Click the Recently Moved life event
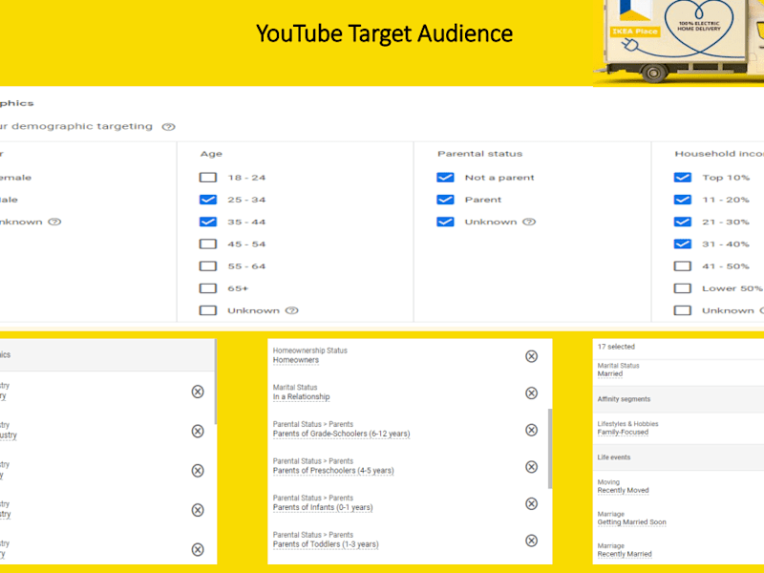Screen dimensions: 764x573 624,490
